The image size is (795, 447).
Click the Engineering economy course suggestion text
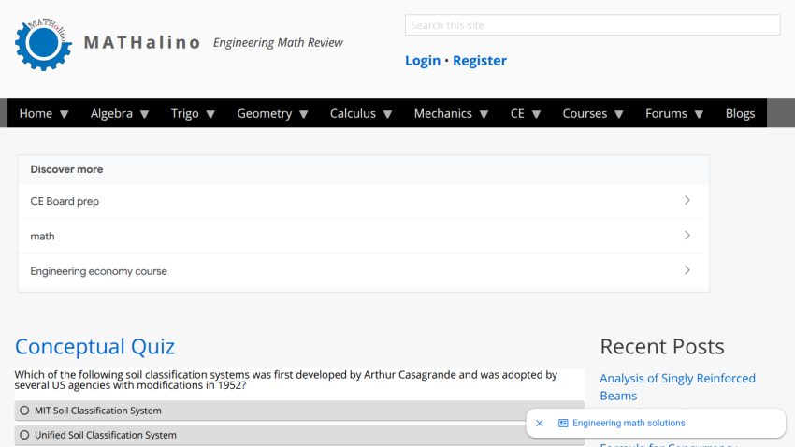(98, 271)
